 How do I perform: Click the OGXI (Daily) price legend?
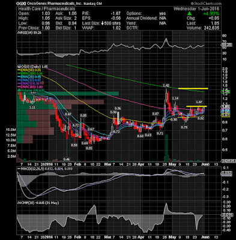tap(33, 67)
